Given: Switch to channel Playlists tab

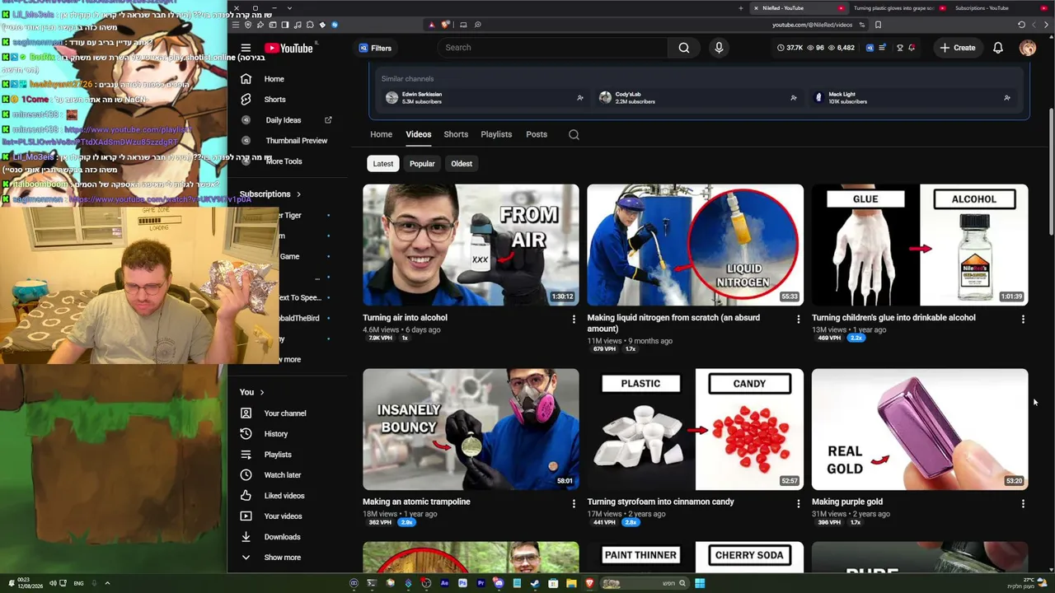Looking at the screenshot, I should coord(496,134).
